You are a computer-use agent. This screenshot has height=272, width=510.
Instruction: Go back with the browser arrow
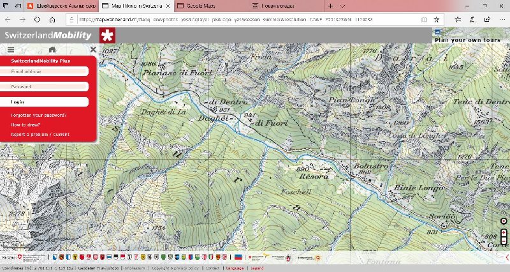tap(8, 20)
